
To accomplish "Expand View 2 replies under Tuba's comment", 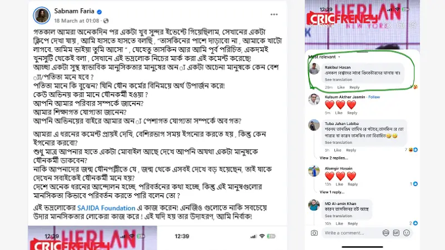I will tap(334, 158).
